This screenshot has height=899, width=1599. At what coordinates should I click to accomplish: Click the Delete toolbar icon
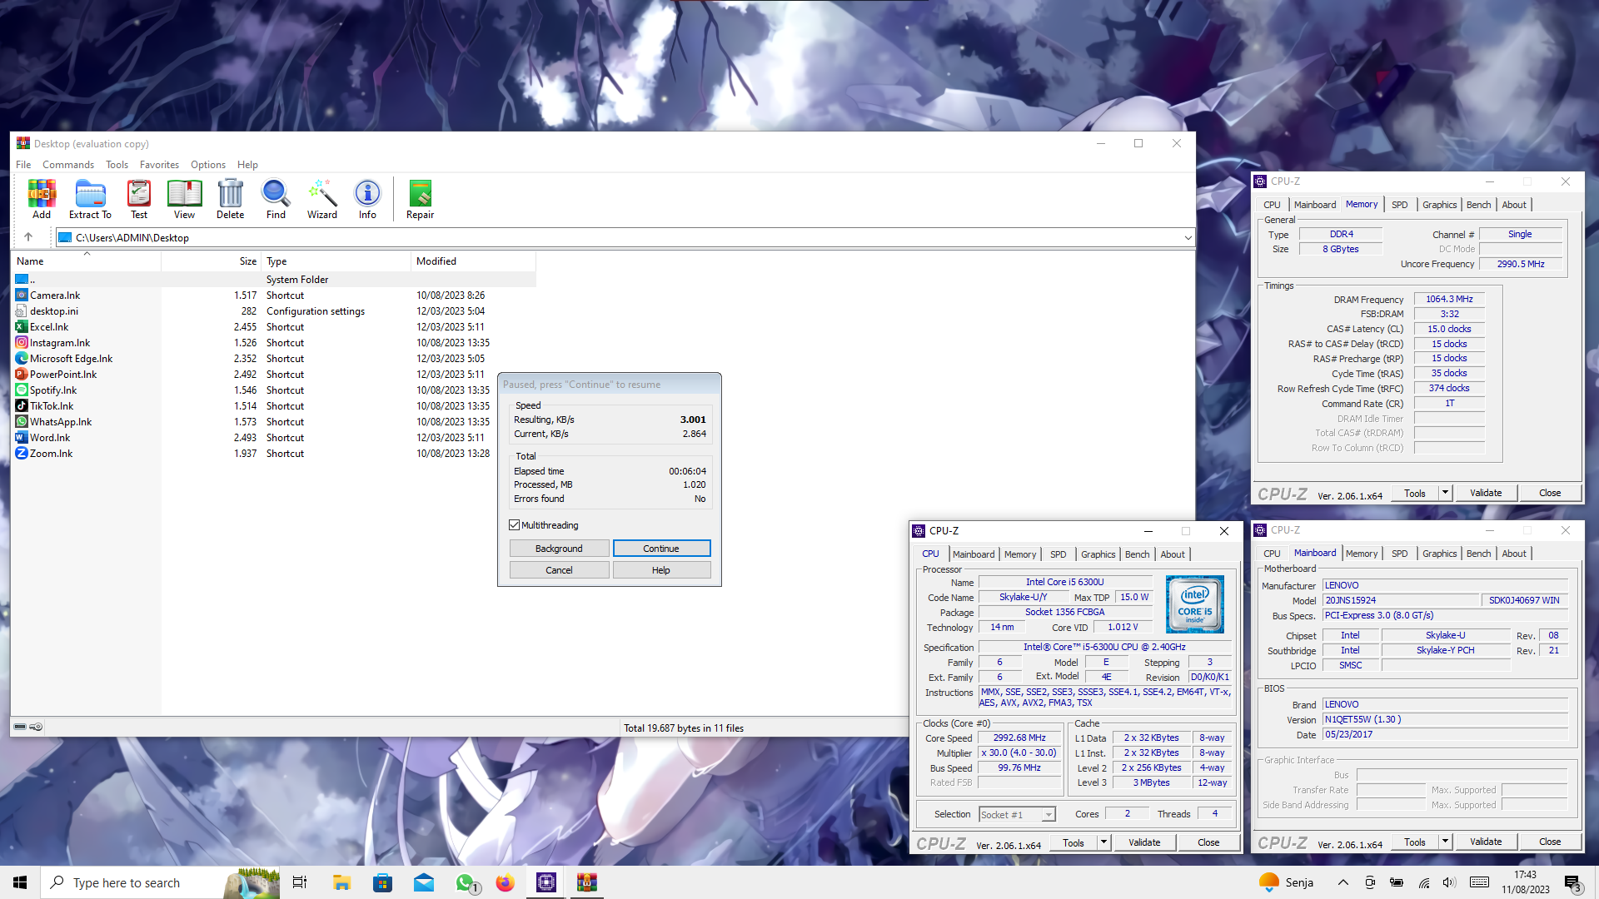[x=231, y=199]
